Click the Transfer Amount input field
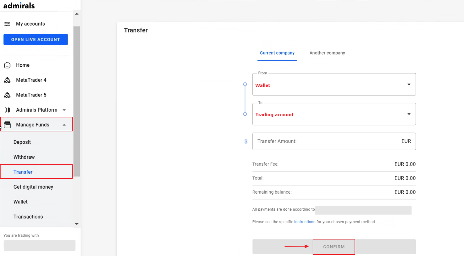464x256 pixels. (334, 141)
